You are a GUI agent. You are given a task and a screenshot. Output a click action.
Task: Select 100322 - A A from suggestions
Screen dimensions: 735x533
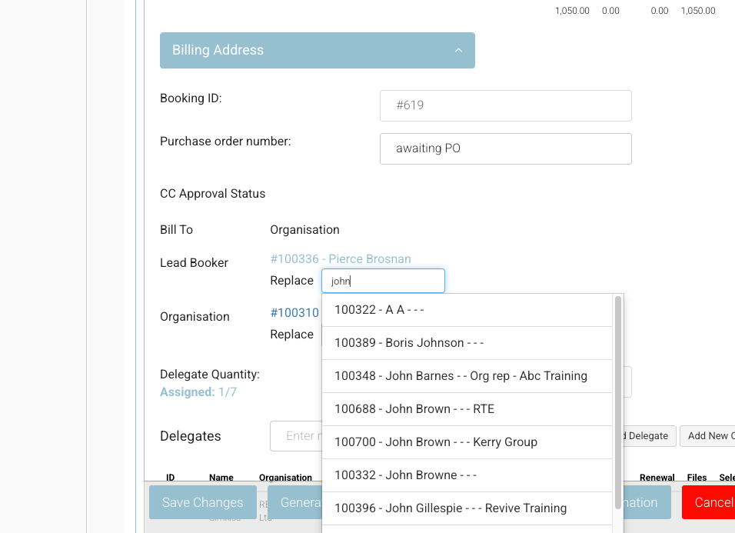click(x=467, y=310)
